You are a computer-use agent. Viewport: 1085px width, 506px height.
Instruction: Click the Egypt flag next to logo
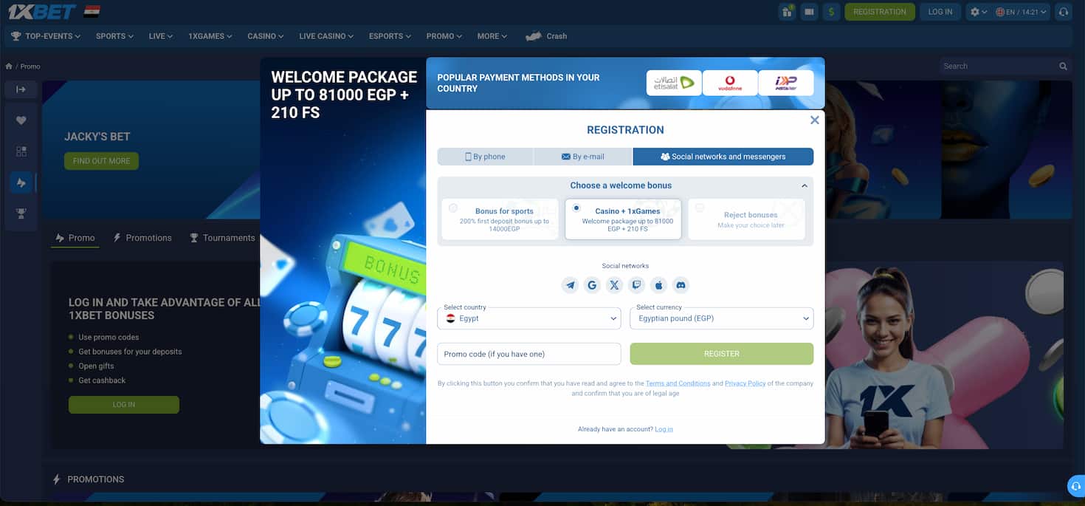tap(92, 12)
